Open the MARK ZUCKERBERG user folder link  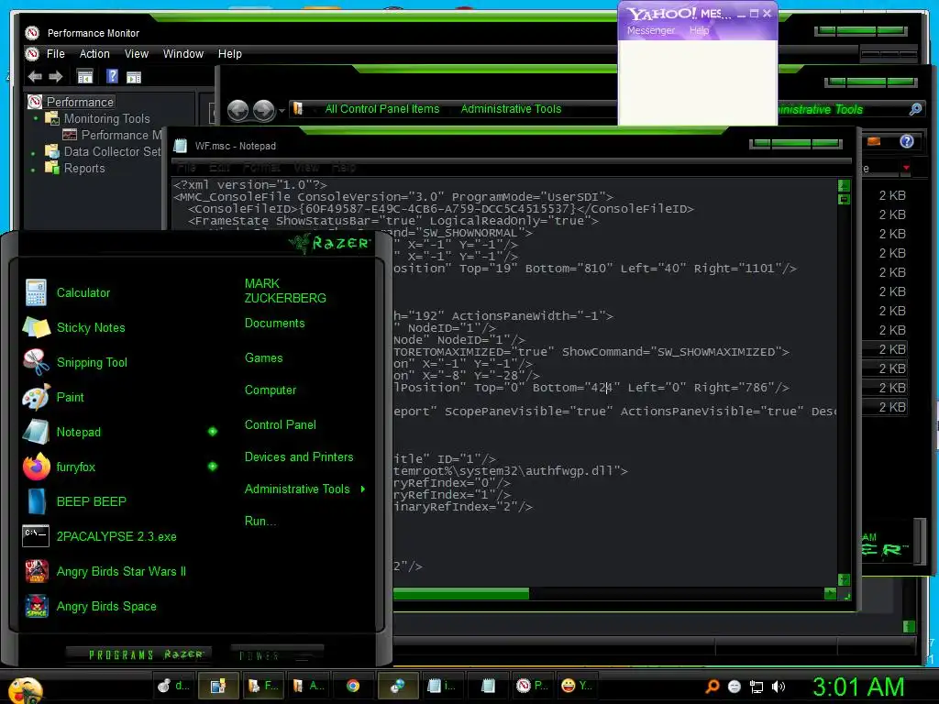[x=285, y=291]
